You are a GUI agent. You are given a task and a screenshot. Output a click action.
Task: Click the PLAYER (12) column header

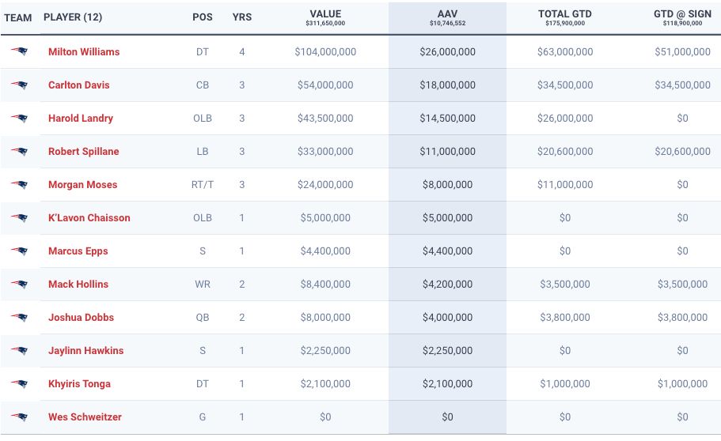73,17
